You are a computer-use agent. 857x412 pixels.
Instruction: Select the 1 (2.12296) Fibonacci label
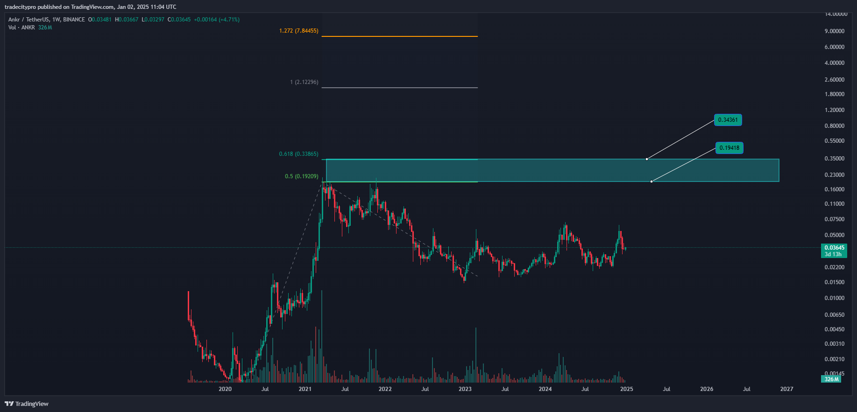click(x=304, y=82)
